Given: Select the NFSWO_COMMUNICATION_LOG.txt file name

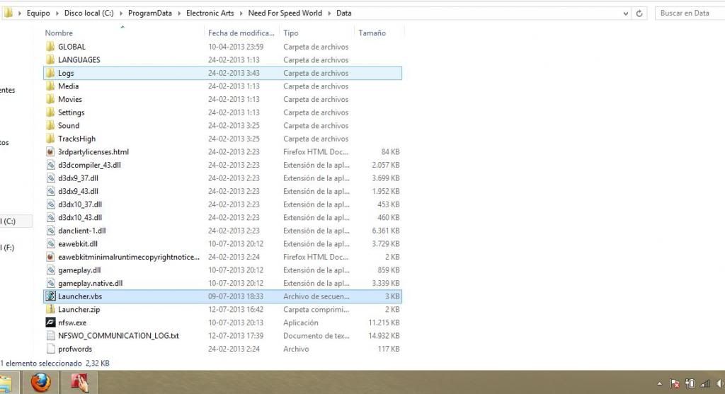Looking at the screenshot, I should click(118, 336).
